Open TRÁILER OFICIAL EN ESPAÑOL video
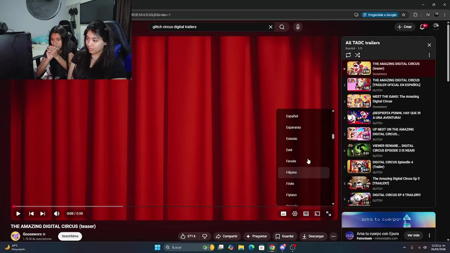This screenshot has width=450, height=253. point(388,85)
